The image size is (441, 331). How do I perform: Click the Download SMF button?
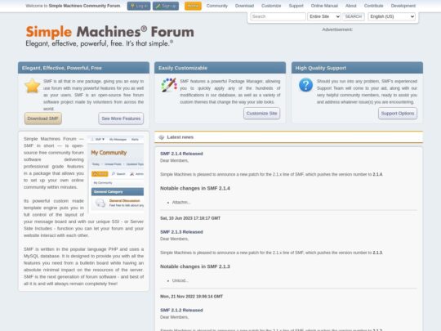43,119
